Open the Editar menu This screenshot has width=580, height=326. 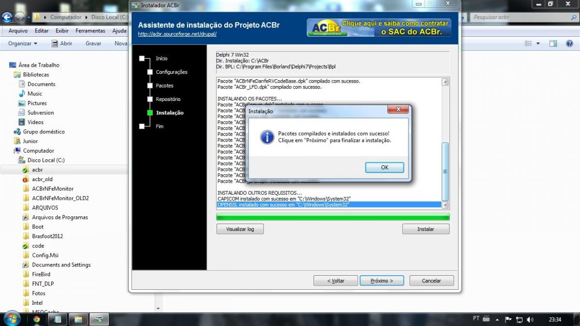pos(42,31)
